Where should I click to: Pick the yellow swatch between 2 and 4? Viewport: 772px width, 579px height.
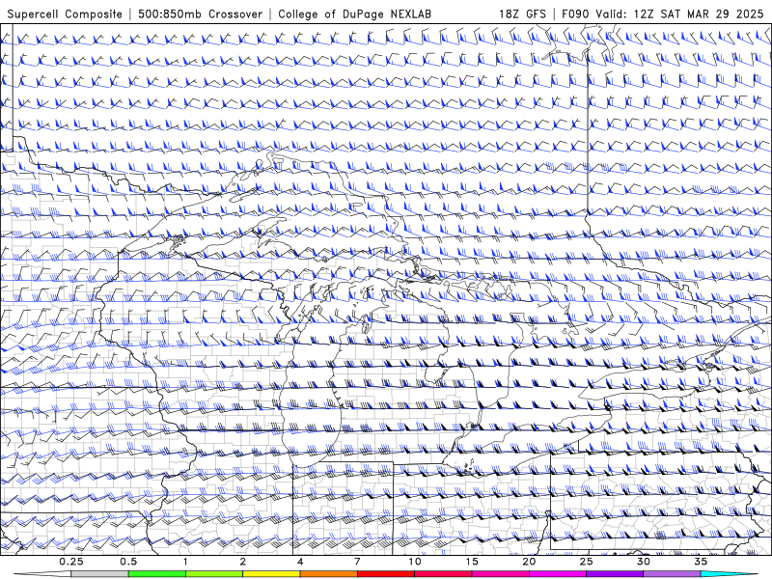pos(271,574)
